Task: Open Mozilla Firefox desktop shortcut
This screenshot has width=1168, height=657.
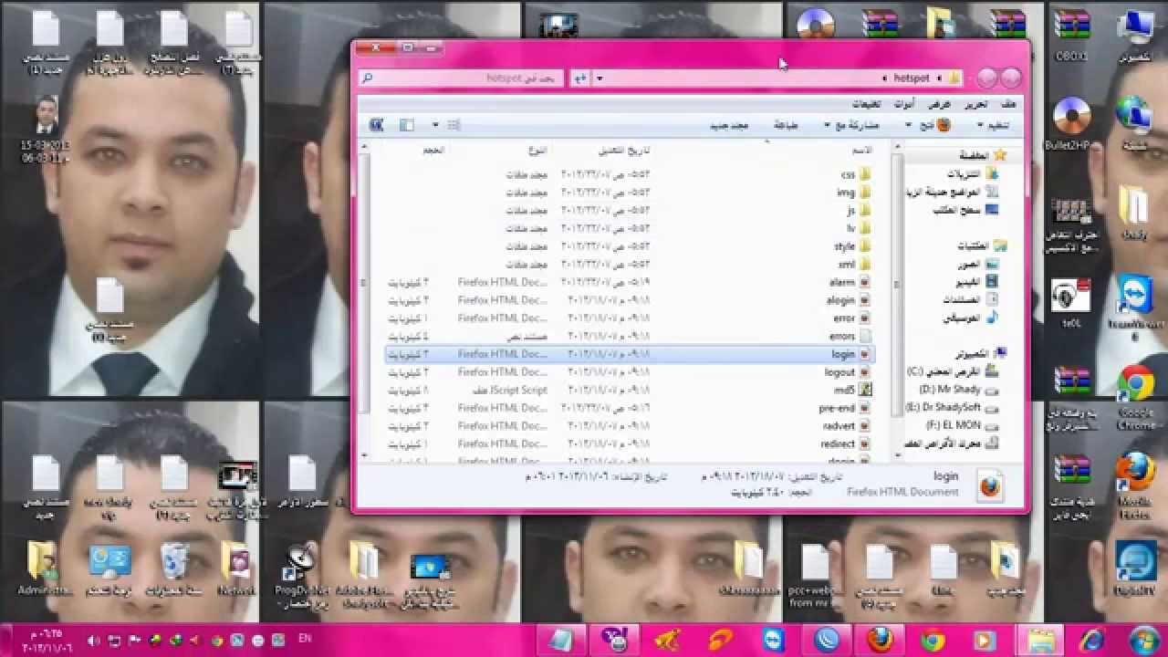Action: point(1135,485)
